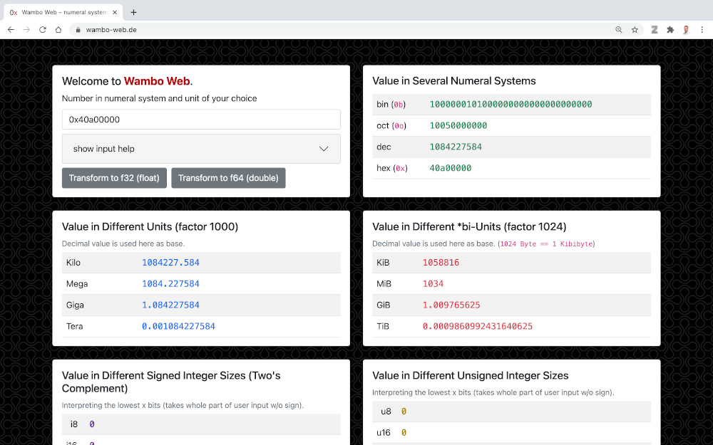713x445 pixels.
Task: Open the Extensions puzzle menu
Action: [x=670, y=29]
